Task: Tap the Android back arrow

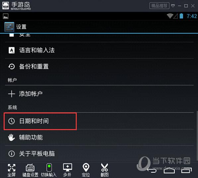Action: coord(152,171)
